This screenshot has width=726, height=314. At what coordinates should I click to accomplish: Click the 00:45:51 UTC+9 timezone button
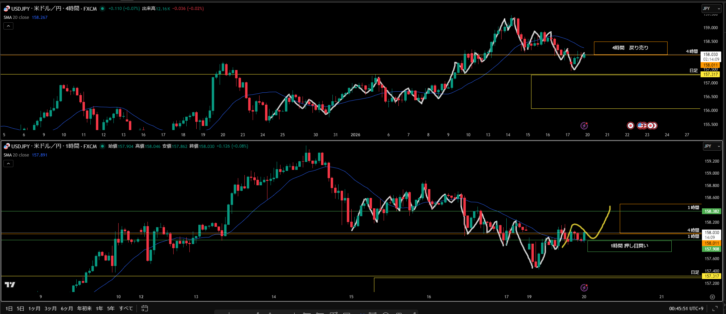pos(686,309)
